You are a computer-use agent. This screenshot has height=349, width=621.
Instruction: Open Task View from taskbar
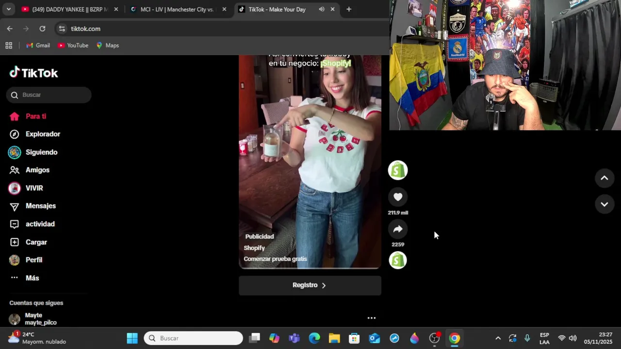(255, 338)
